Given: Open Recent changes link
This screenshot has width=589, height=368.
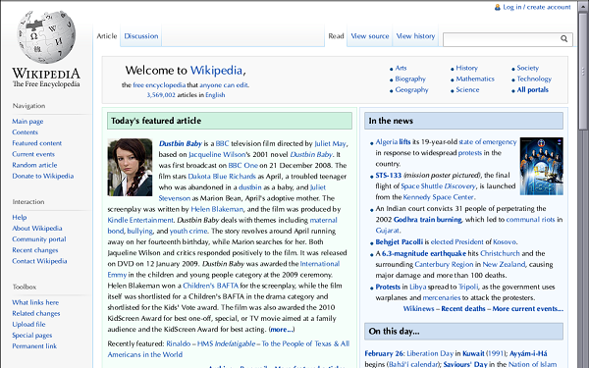Looking at the screenshot, I should (x=35, y=250).
